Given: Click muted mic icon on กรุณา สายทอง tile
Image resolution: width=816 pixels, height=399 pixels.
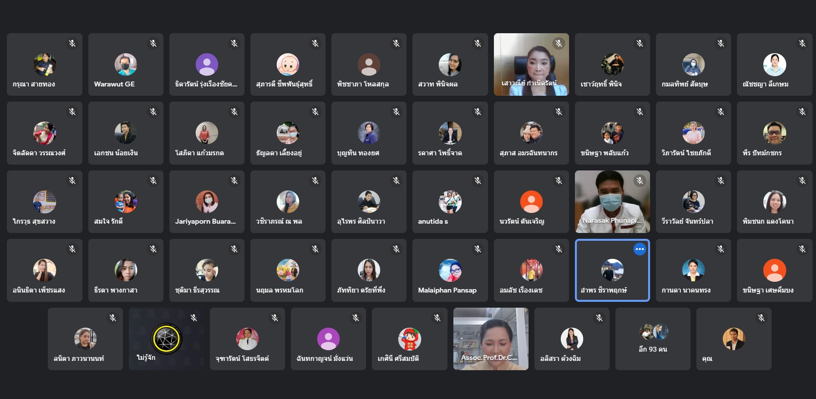Looking at the screenshot, I should coord(72,43).
